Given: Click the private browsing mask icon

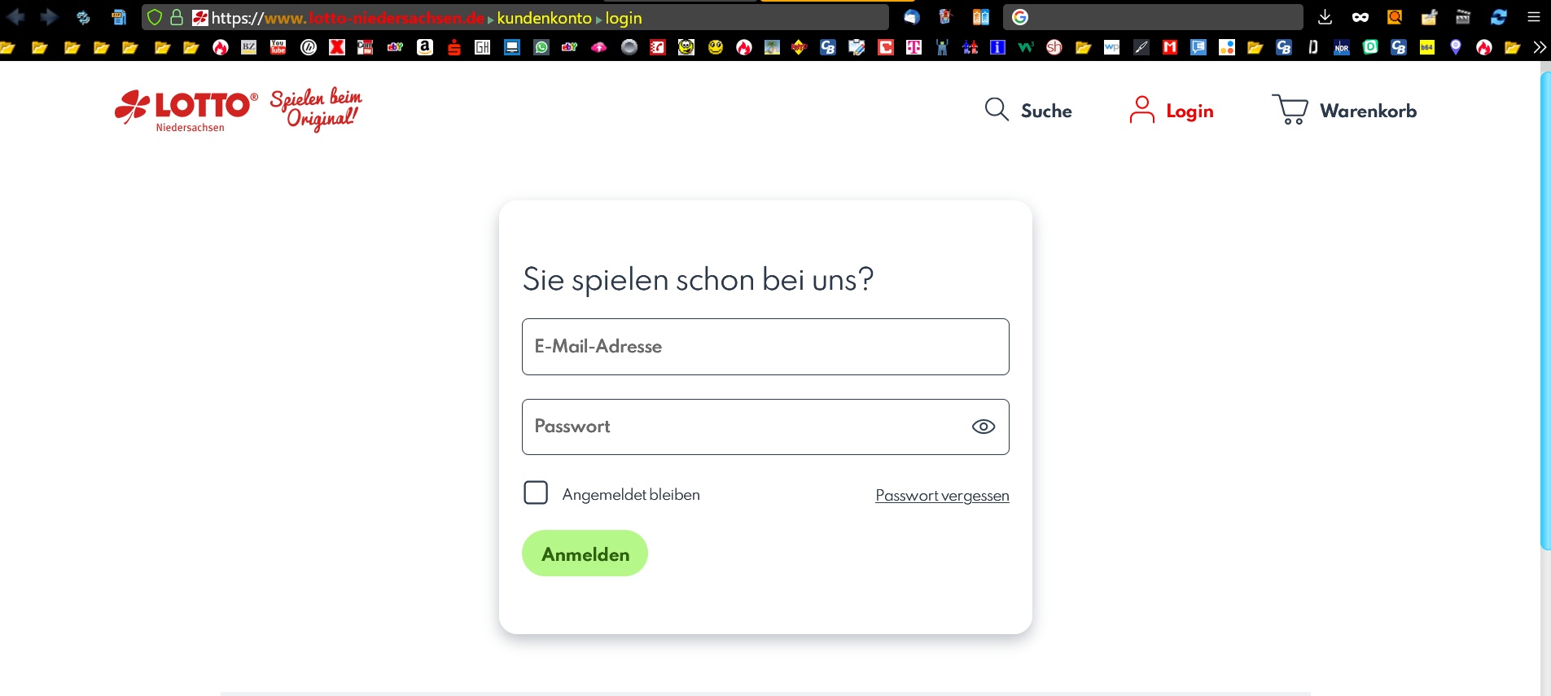Looking at the screenshot, I should click(1360, 16).
